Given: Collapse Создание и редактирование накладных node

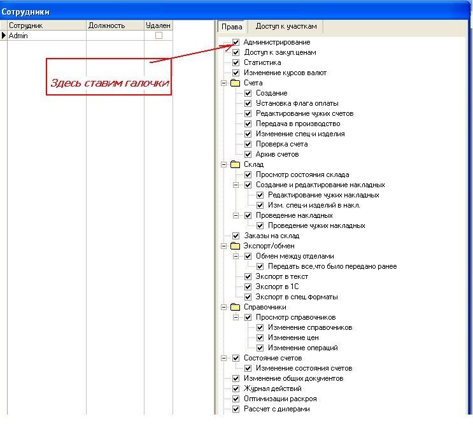Looking at the screenshot, I should click(x=236, y=185).
